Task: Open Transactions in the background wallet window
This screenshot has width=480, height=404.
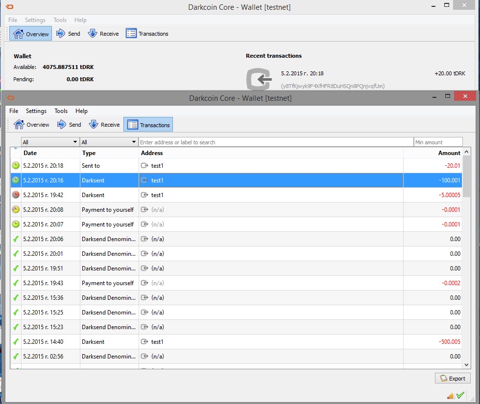Action: point(147,34)
